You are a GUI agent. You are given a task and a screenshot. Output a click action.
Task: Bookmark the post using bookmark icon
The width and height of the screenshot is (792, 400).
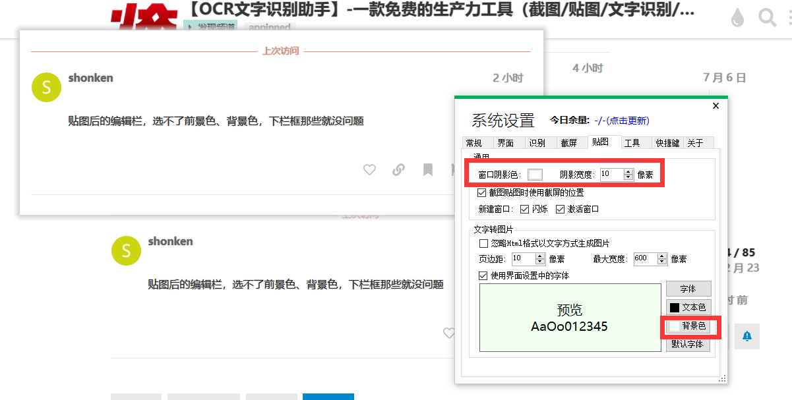click(428, 170)
